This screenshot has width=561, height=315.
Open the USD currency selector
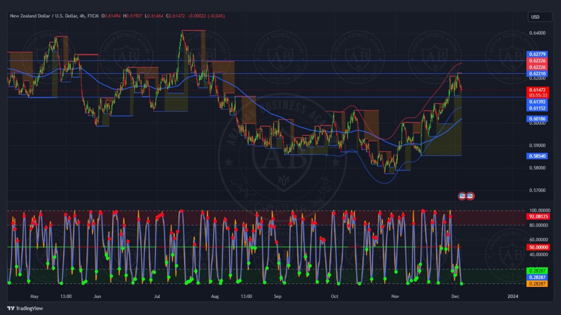(539, 17)
